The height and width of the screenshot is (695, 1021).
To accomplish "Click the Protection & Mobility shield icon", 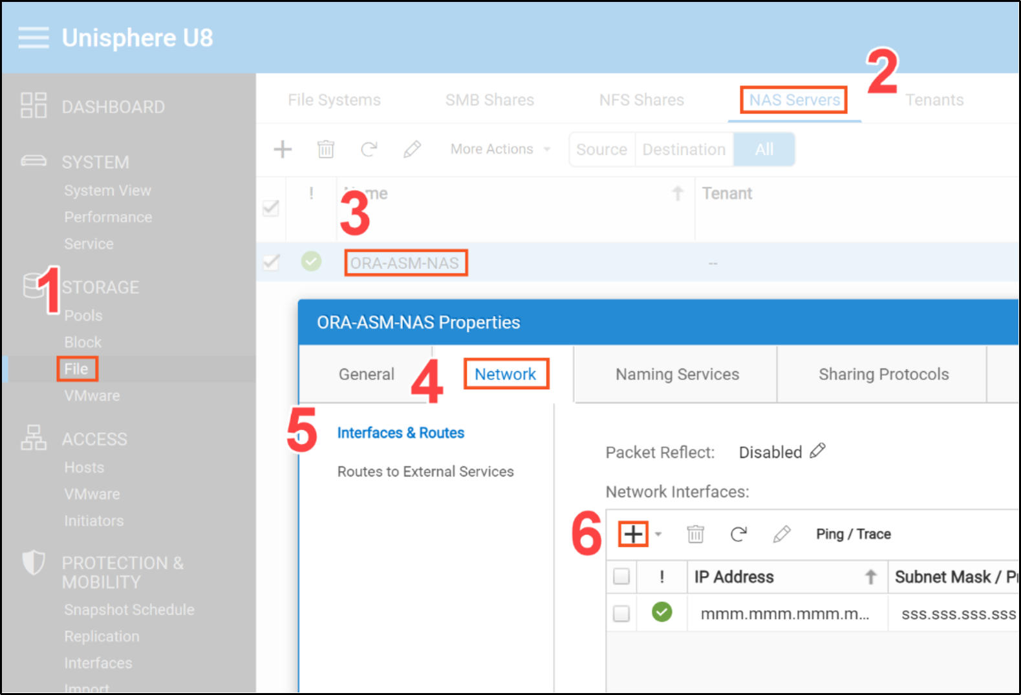I will coord(34,562).
